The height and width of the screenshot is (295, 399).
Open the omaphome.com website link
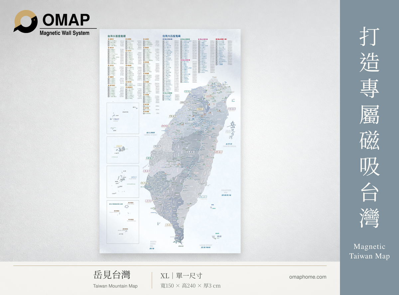[308, 277]
